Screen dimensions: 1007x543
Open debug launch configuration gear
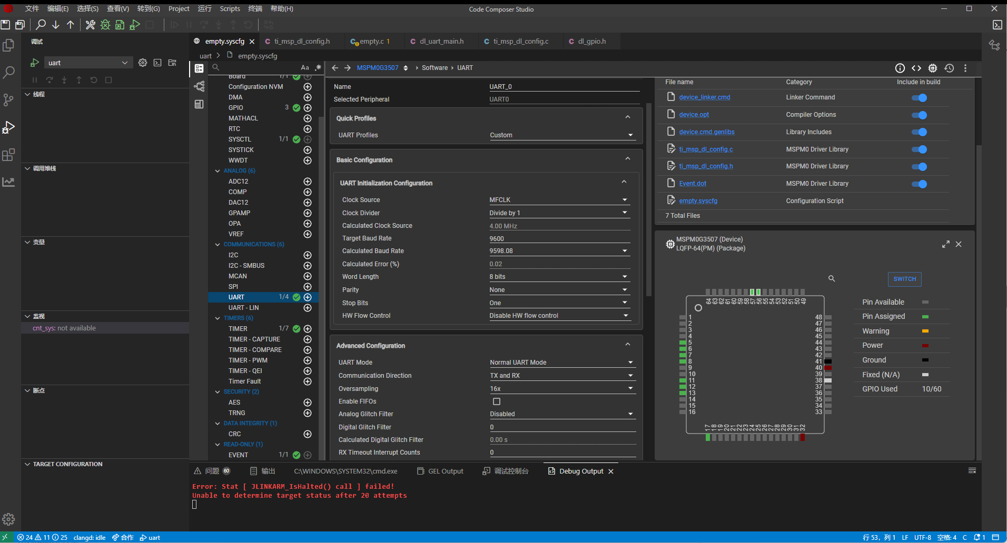(143, 63)
